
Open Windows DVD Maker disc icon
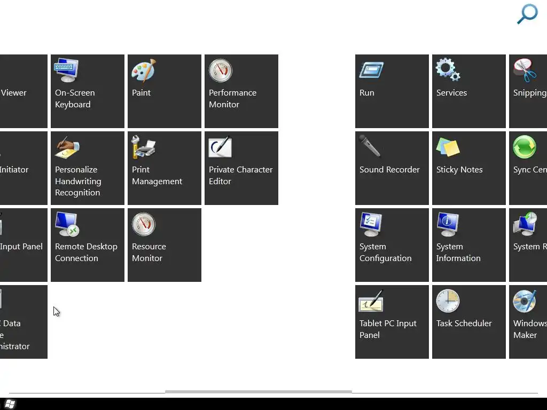pos(525,301)
